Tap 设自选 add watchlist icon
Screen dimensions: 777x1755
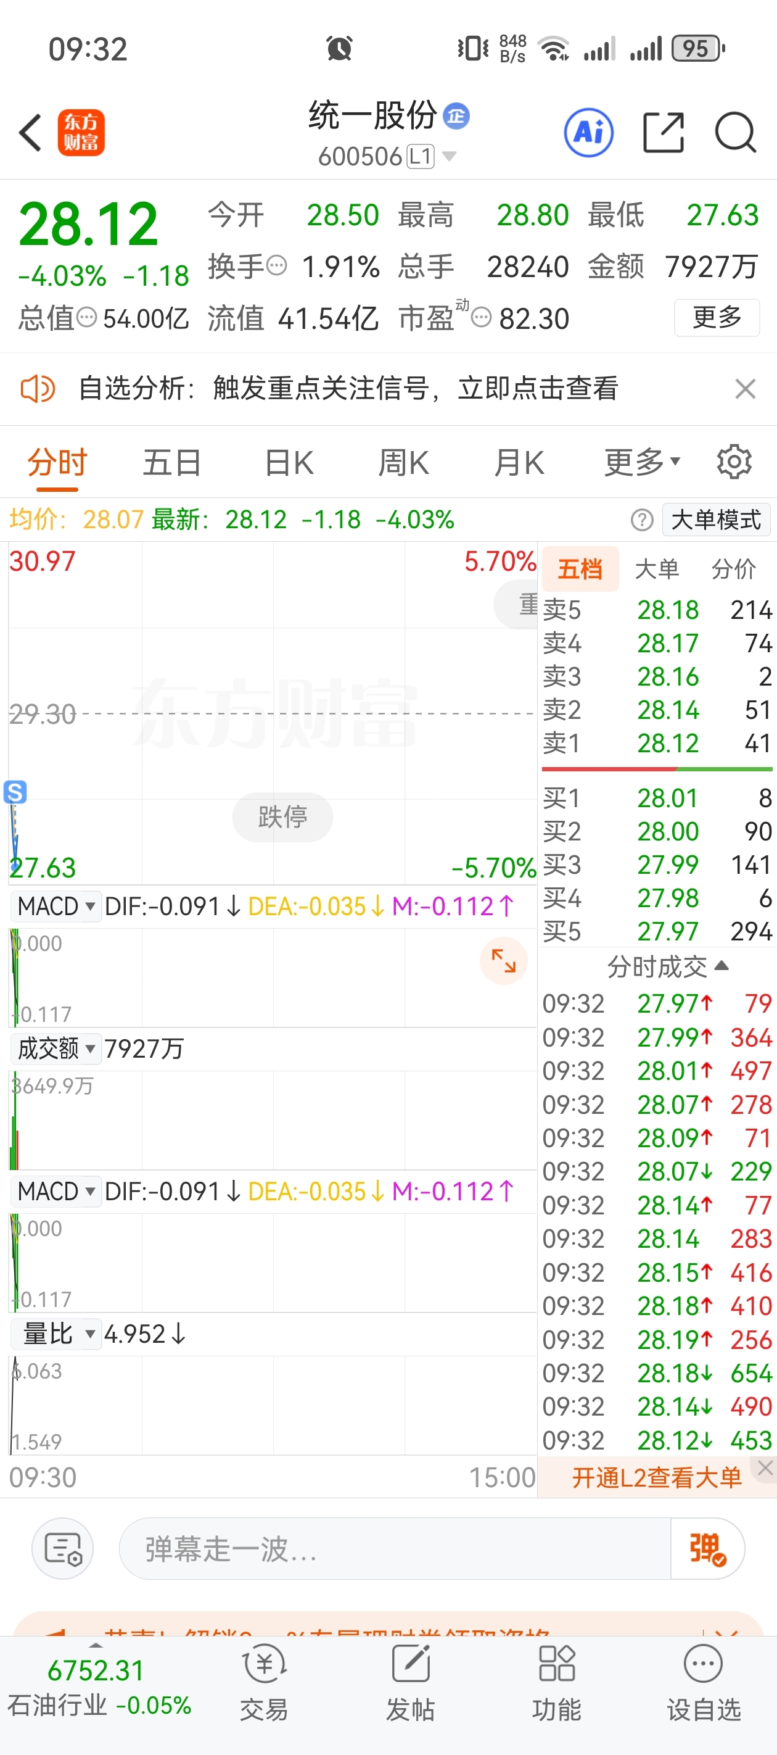coord(704,1682)
